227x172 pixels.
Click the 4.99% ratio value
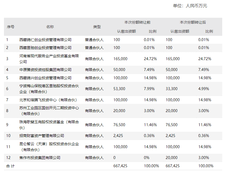pyautogui.click(x=204, y=89)
